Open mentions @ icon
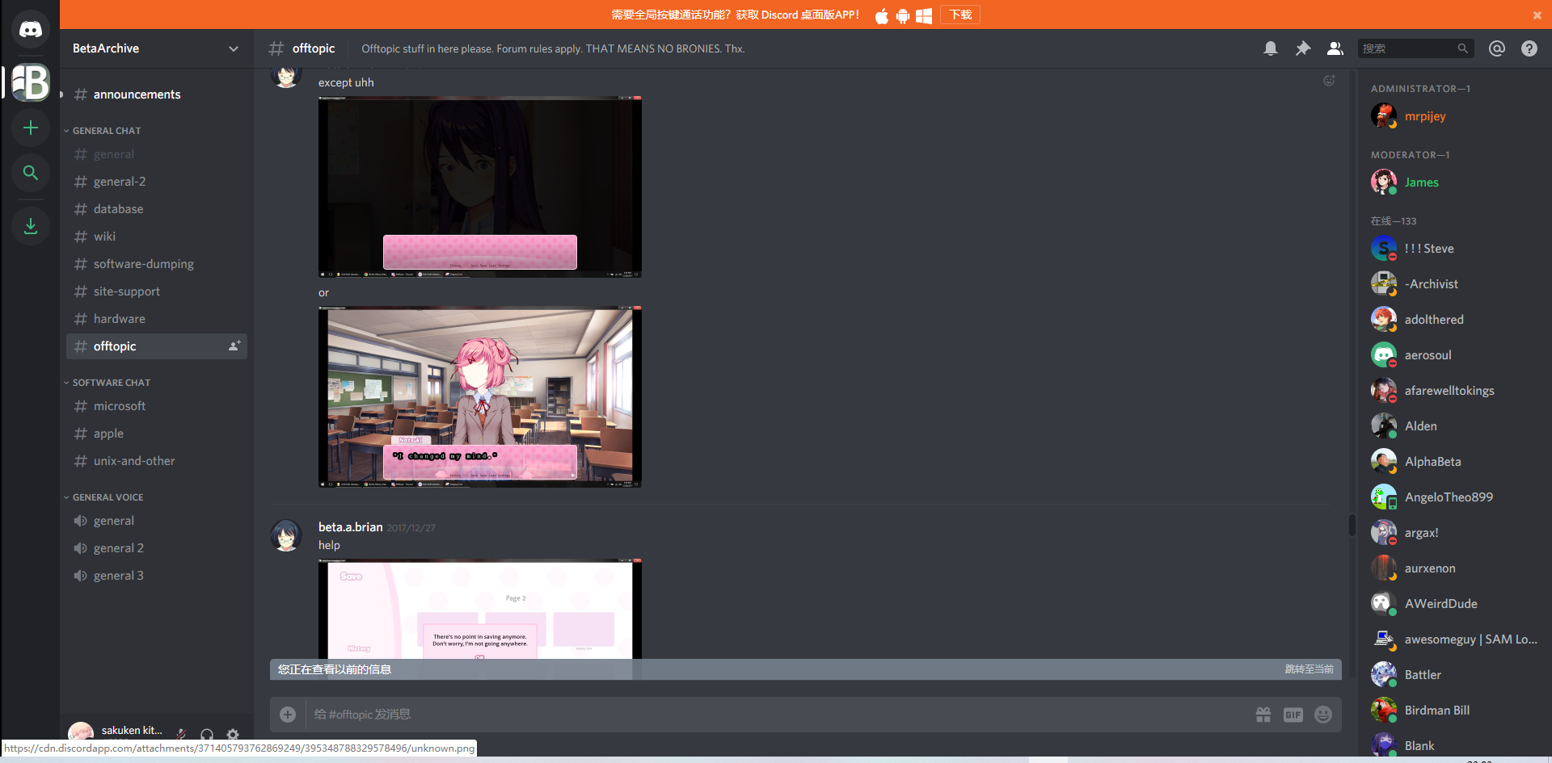The height and width of the screenshot is (763, 1552). (x=1497, y=48)
